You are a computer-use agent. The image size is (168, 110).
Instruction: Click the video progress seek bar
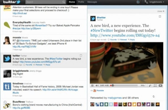(124, 85)
